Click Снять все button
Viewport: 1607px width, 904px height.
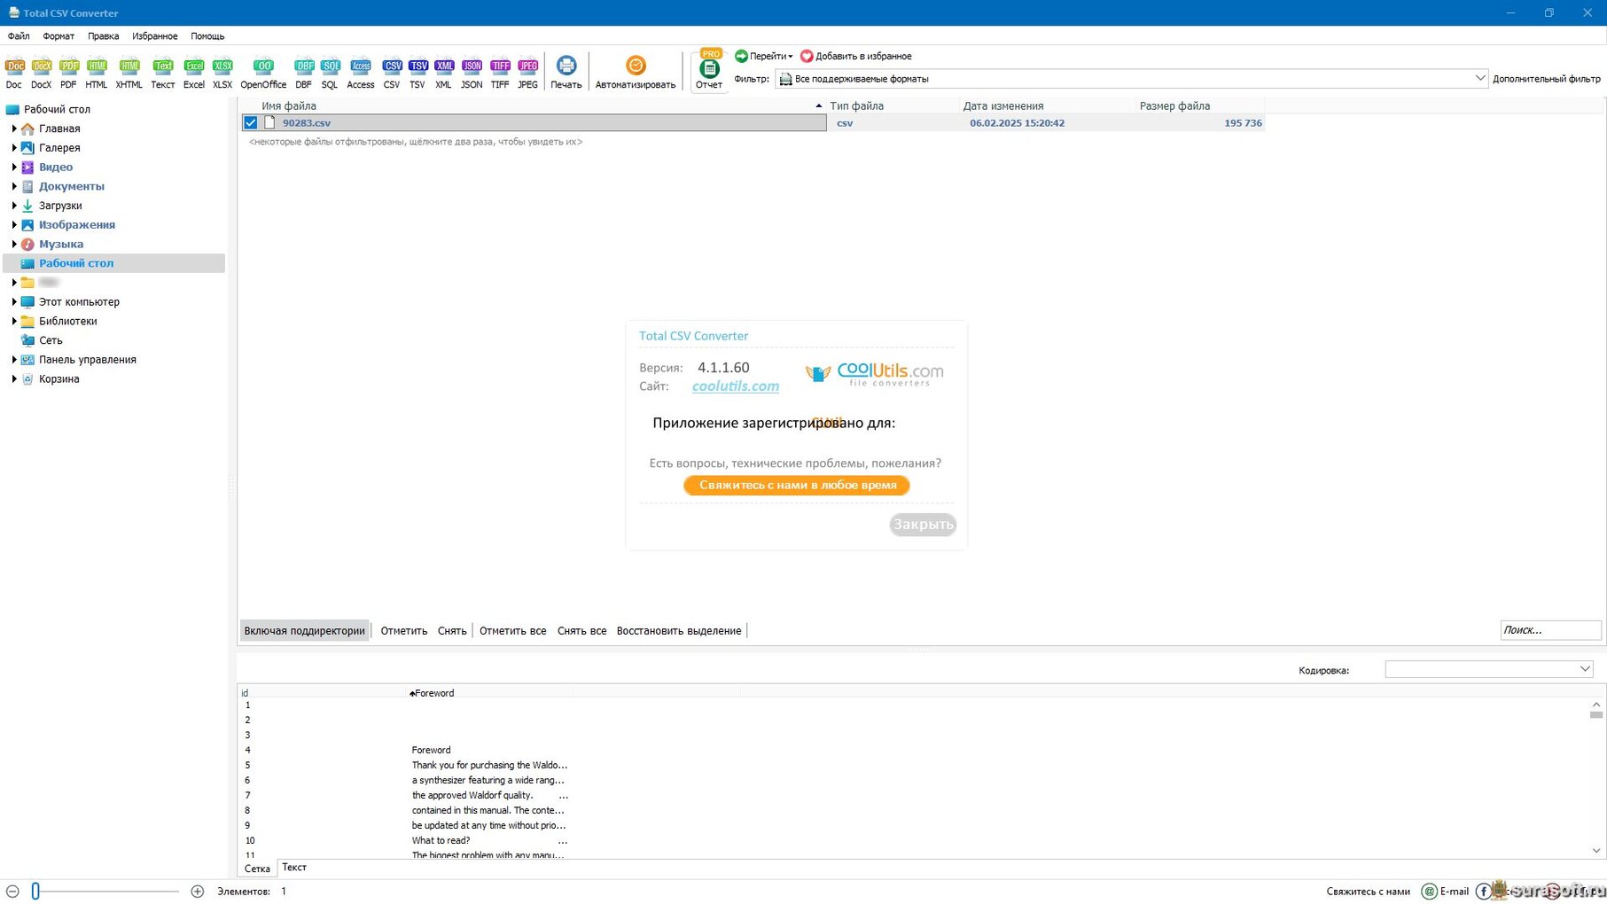581,631
